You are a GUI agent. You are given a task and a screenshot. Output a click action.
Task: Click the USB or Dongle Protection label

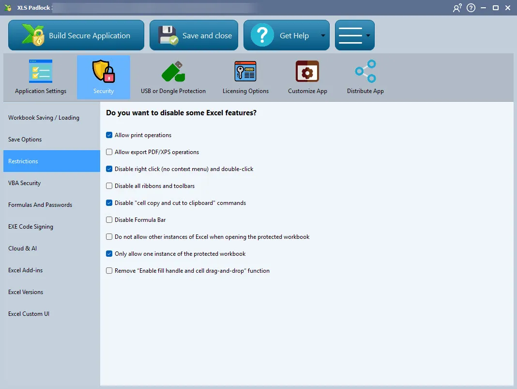click(x=173, y=91)
